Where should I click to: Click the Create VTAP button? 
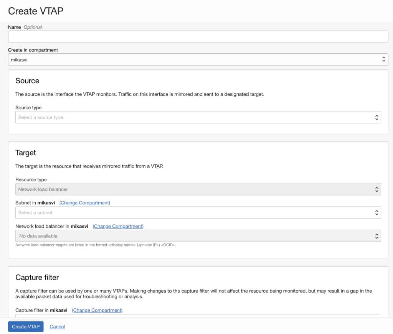click(x=25, y=326)
